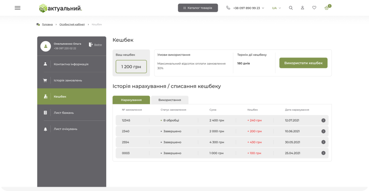Open the UA language selector

276,8
